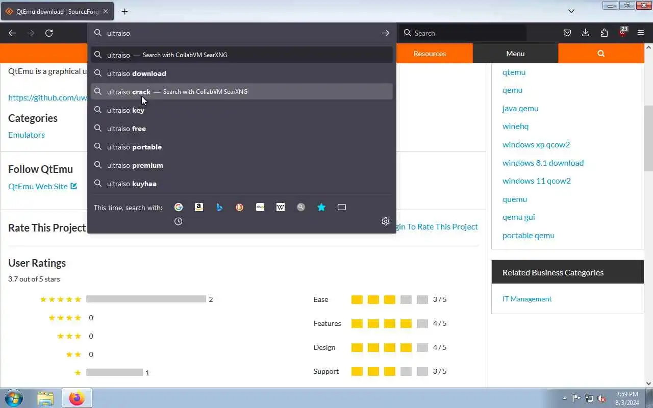
Task: Choose suggestion 'ultraiso crack'
Action: coord(242,92)
